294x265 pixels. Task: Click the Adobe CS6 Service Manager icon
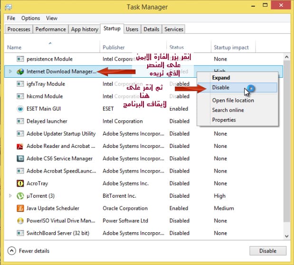coord(20,158)
